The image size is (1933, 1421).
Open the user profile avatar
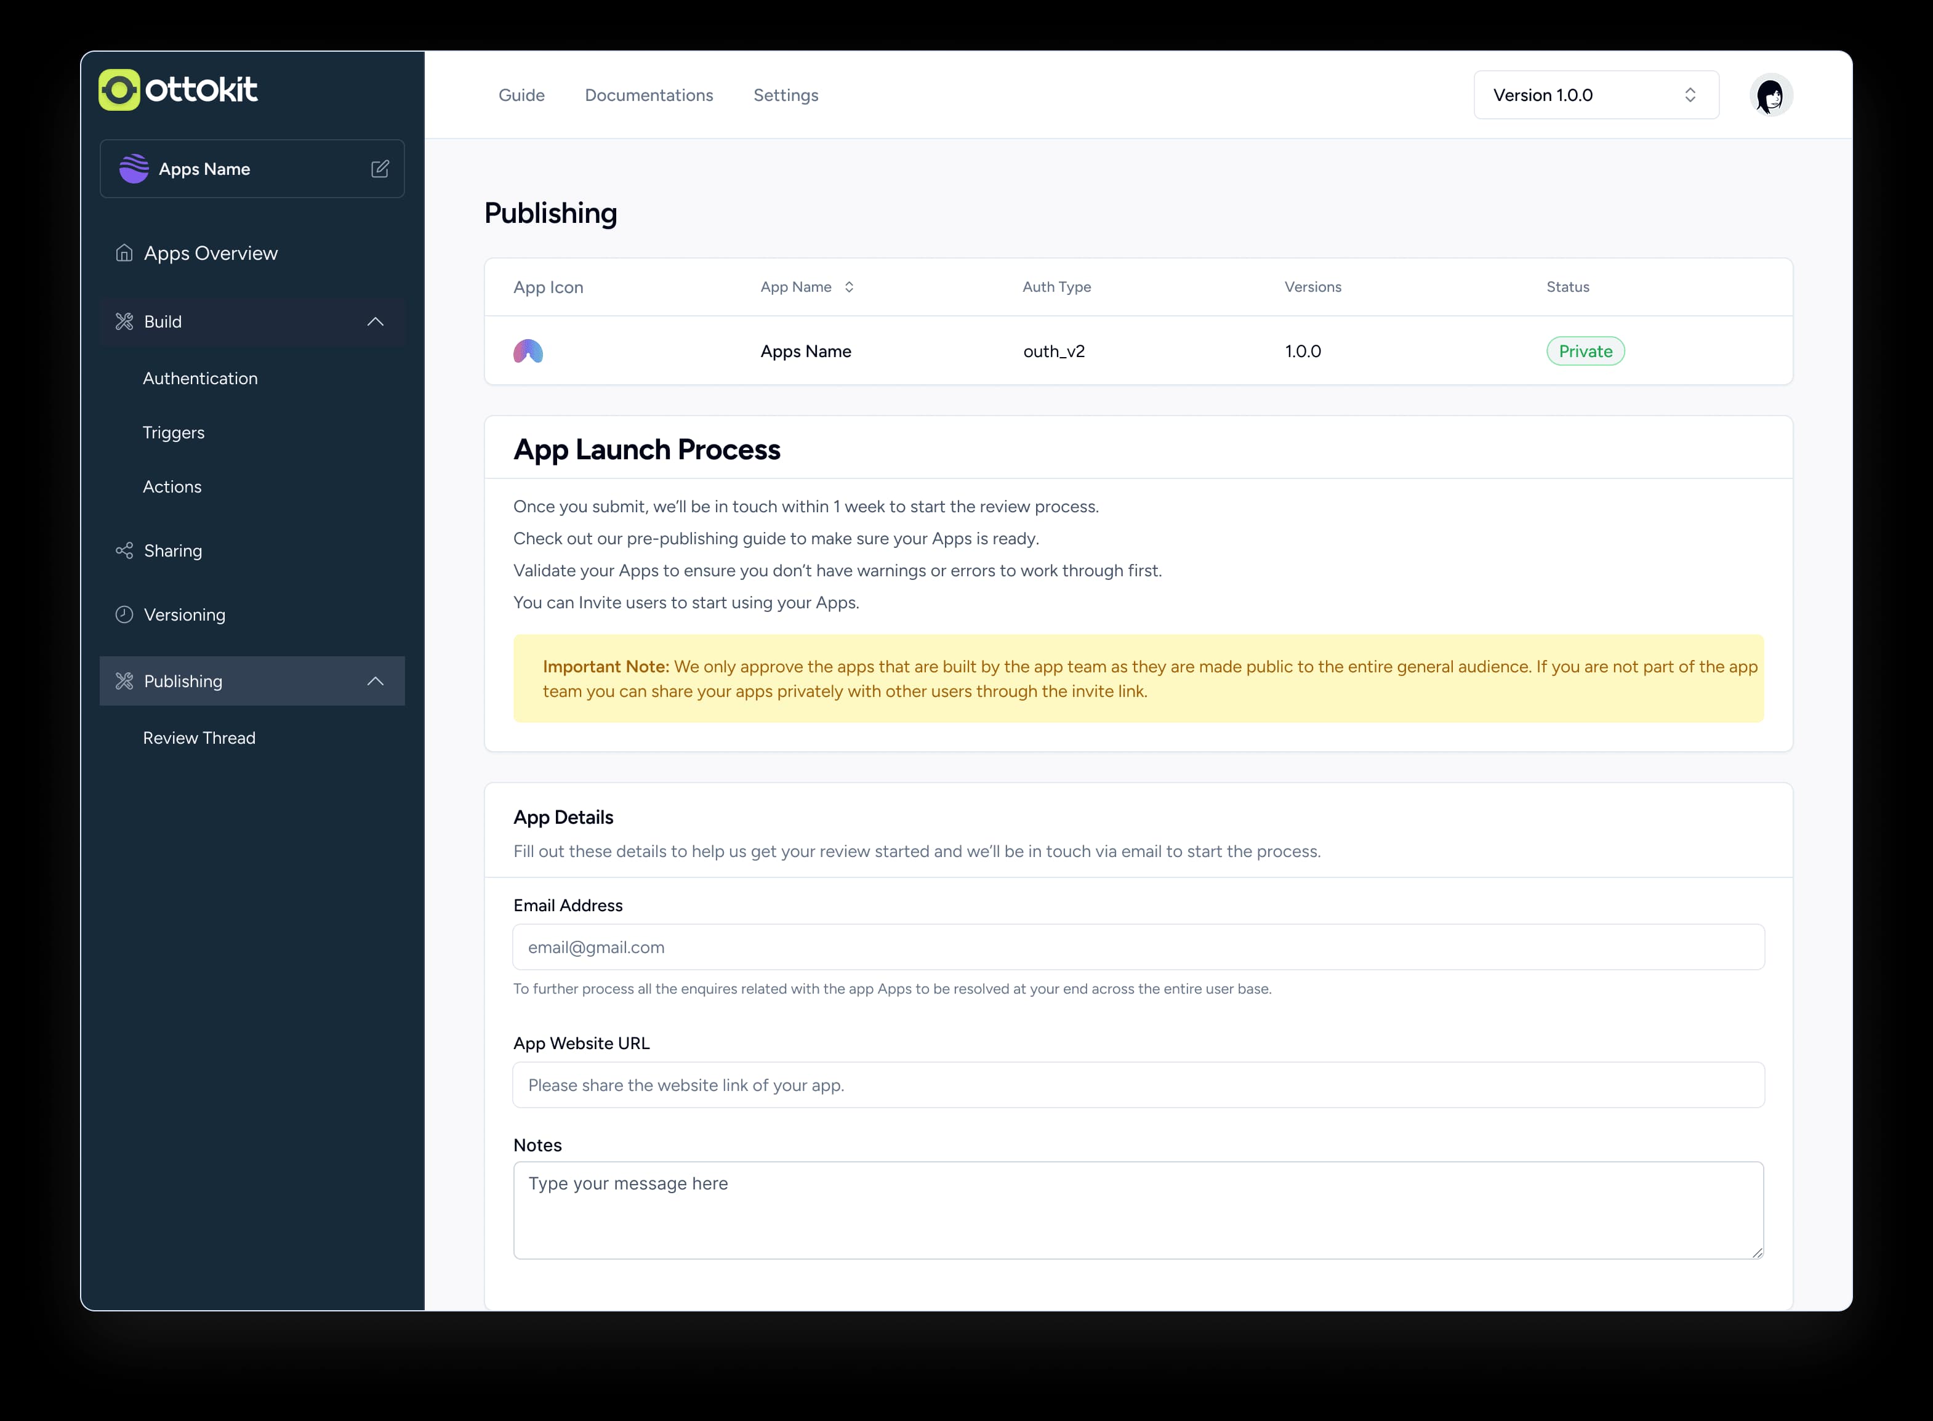tap(1771, 95)
